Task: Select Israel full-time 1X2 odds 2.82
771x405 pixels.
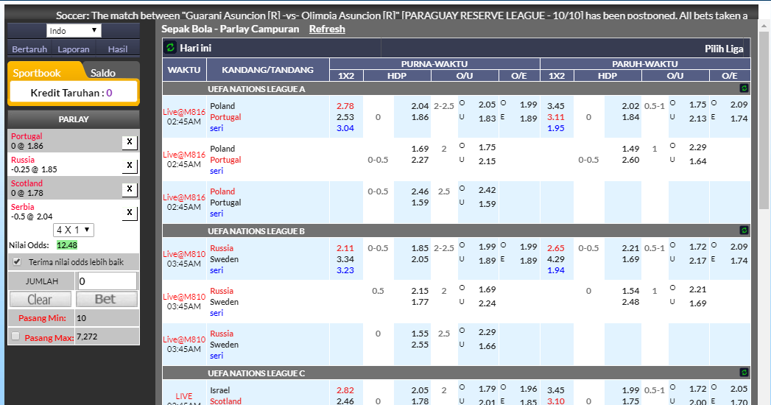Action: pyautogui.click(x=345, y=390)
